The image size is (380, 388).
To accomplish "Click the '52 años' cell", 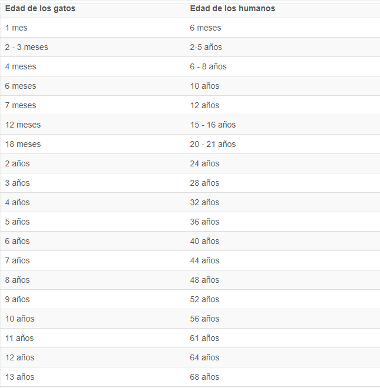I will (x=204, y=299).
